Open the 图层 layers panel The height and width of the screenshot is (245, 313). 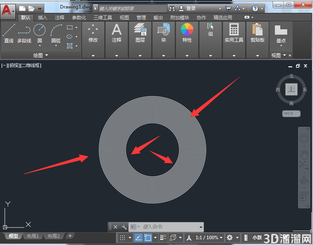coord(140,40)
